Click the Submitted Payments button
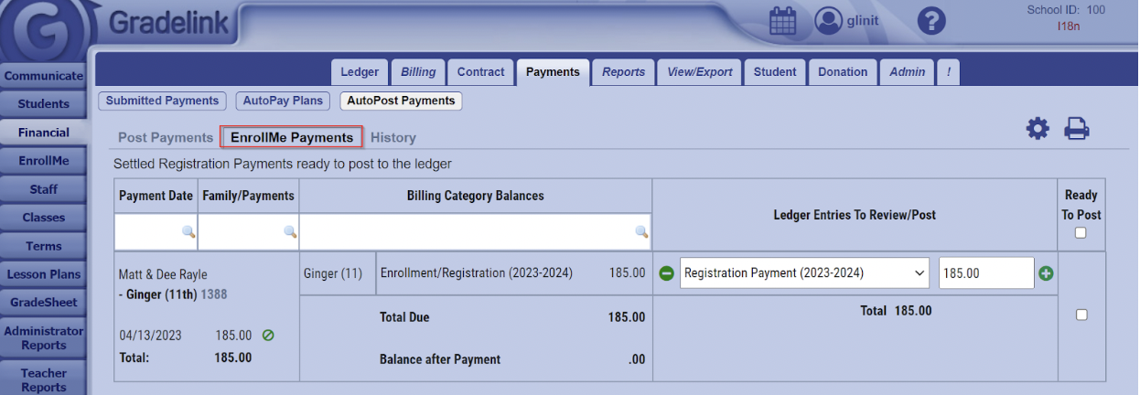 pos(161,101)
